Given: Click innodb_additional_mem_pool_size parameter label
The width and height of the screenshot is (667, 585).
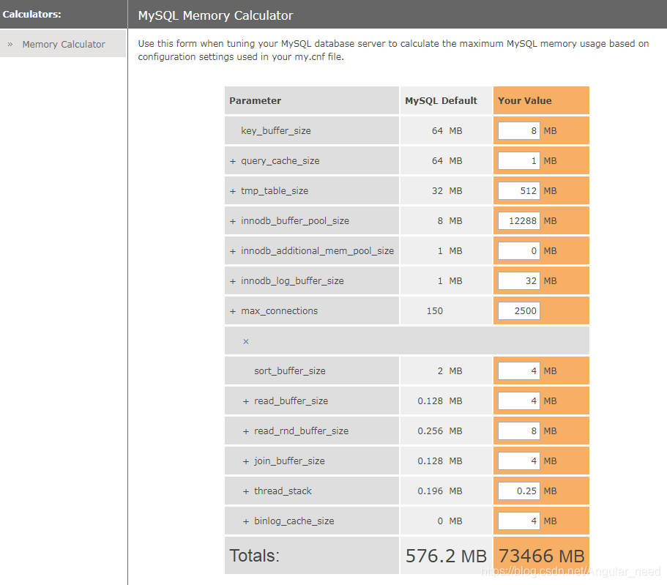Looking at the screenshot, I should tap(317, 250).
